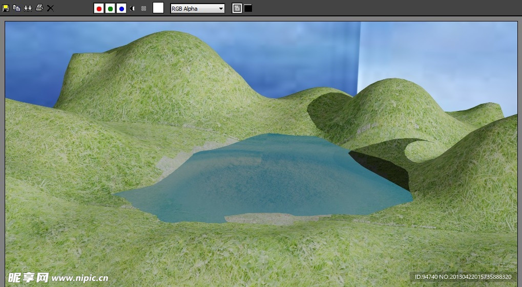
Task: Toggle the green channel button
Action: tap(110, 9)
